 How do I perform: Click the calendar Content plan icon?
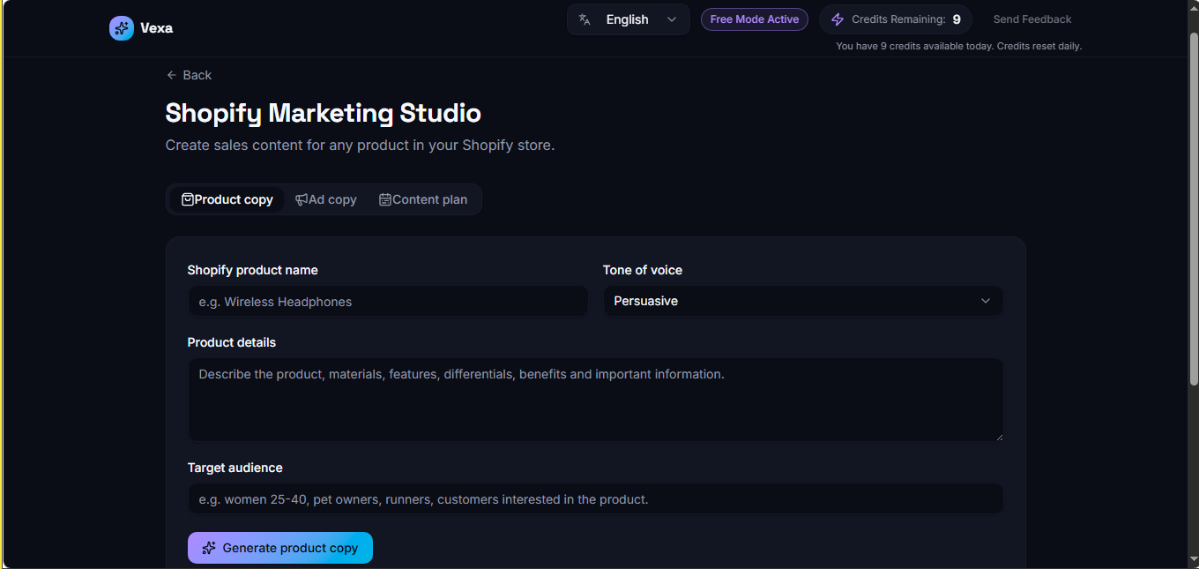(385, 199)
